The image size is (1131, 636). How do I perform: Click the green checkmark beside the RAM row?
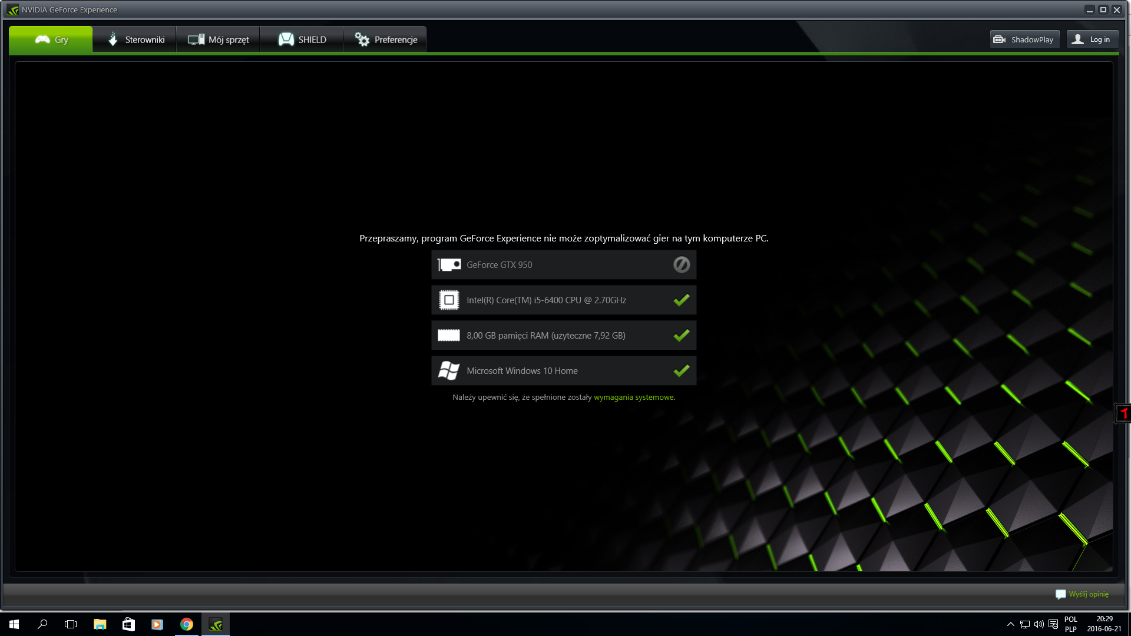(682, 336)
